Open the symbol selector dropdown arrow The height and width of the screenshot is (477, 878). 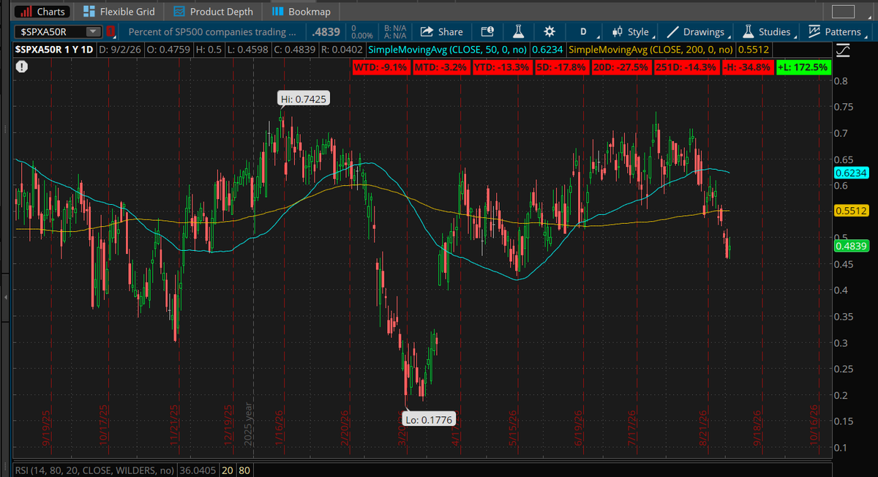(94, 31)
